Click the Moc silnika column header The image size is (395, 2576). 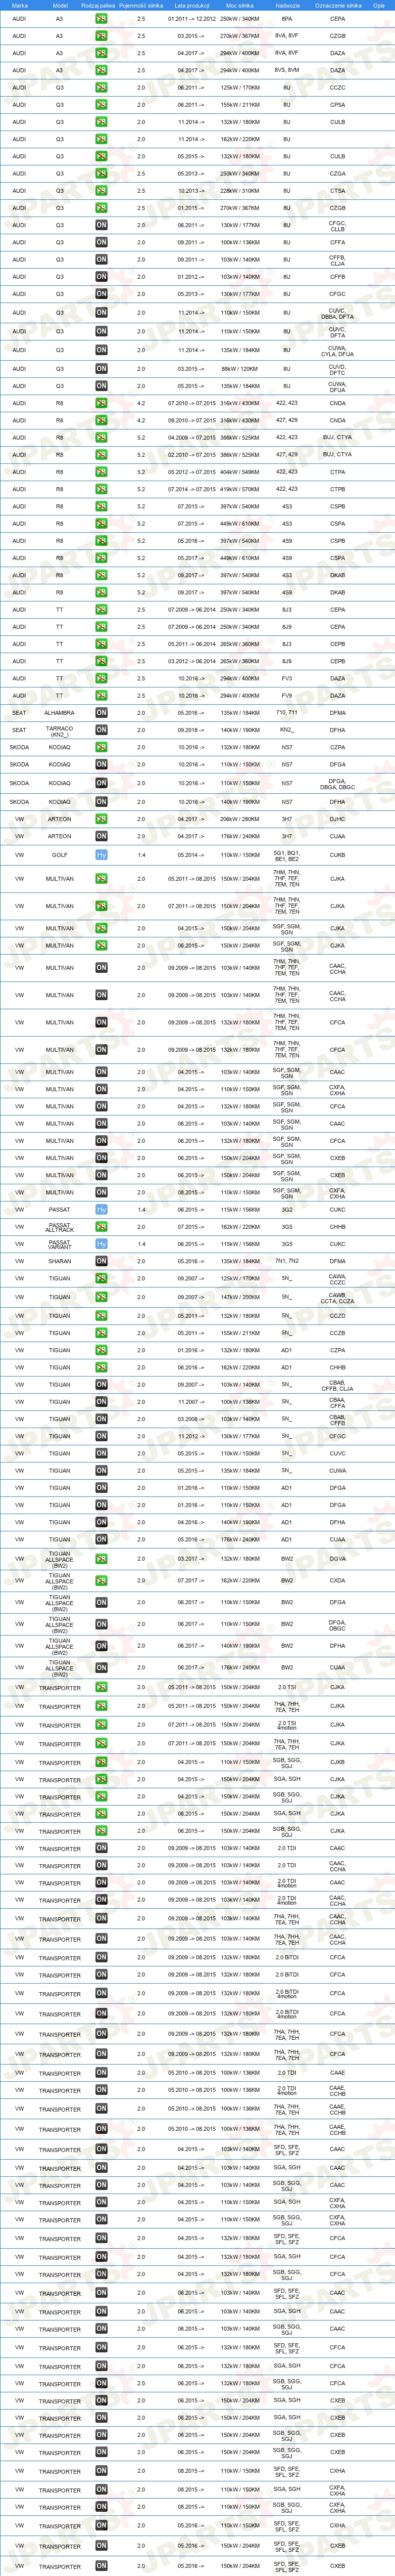pos(239,5)
